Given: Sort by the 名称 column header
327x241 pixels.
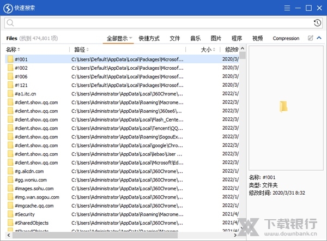Looking at the screenshot, I should pyautogui.click(x=13, y=50).
